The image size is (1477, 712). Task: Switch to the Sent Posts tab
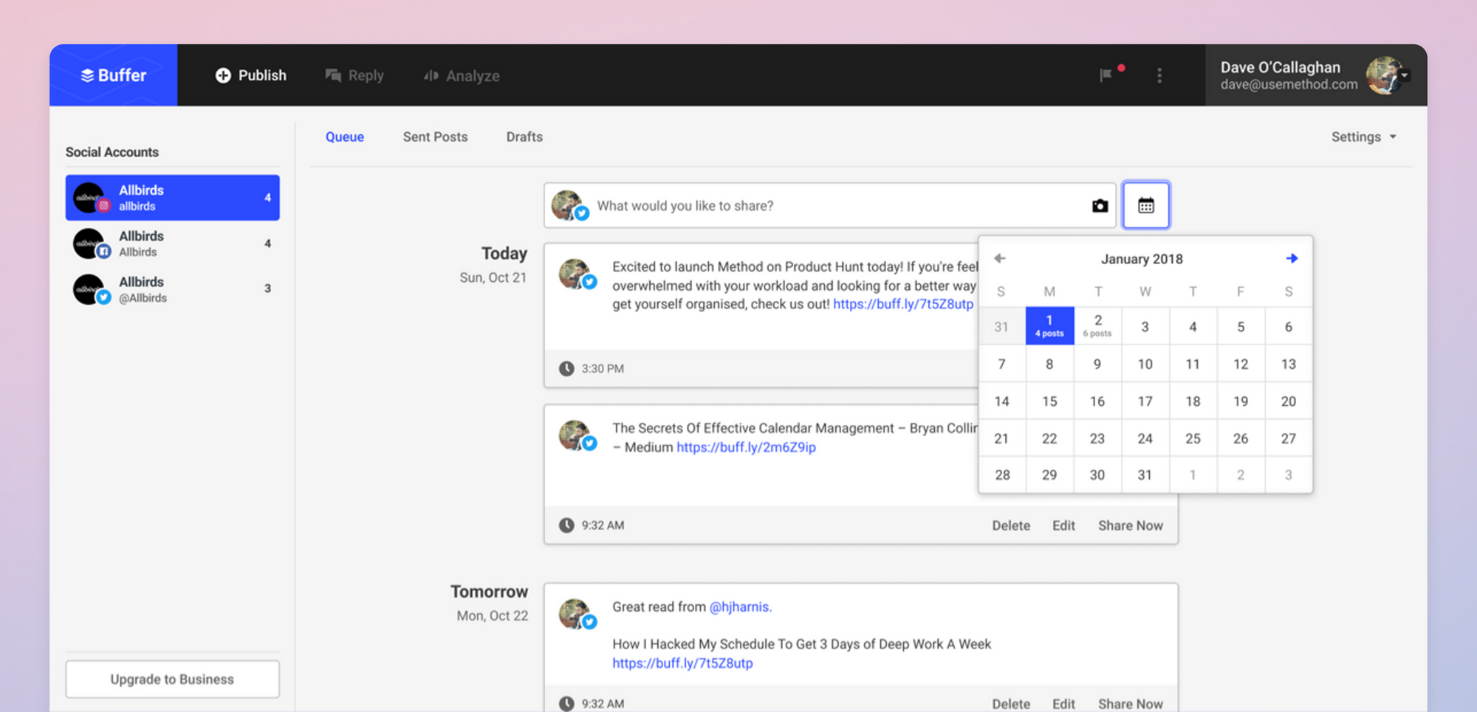[x=435, y=136]
